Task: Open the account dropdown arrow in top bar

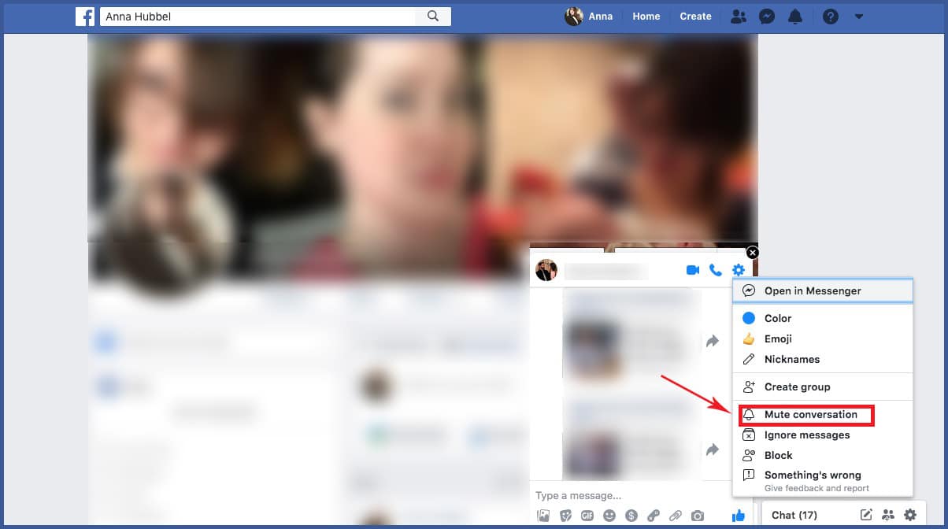Action: click(858, 16)
